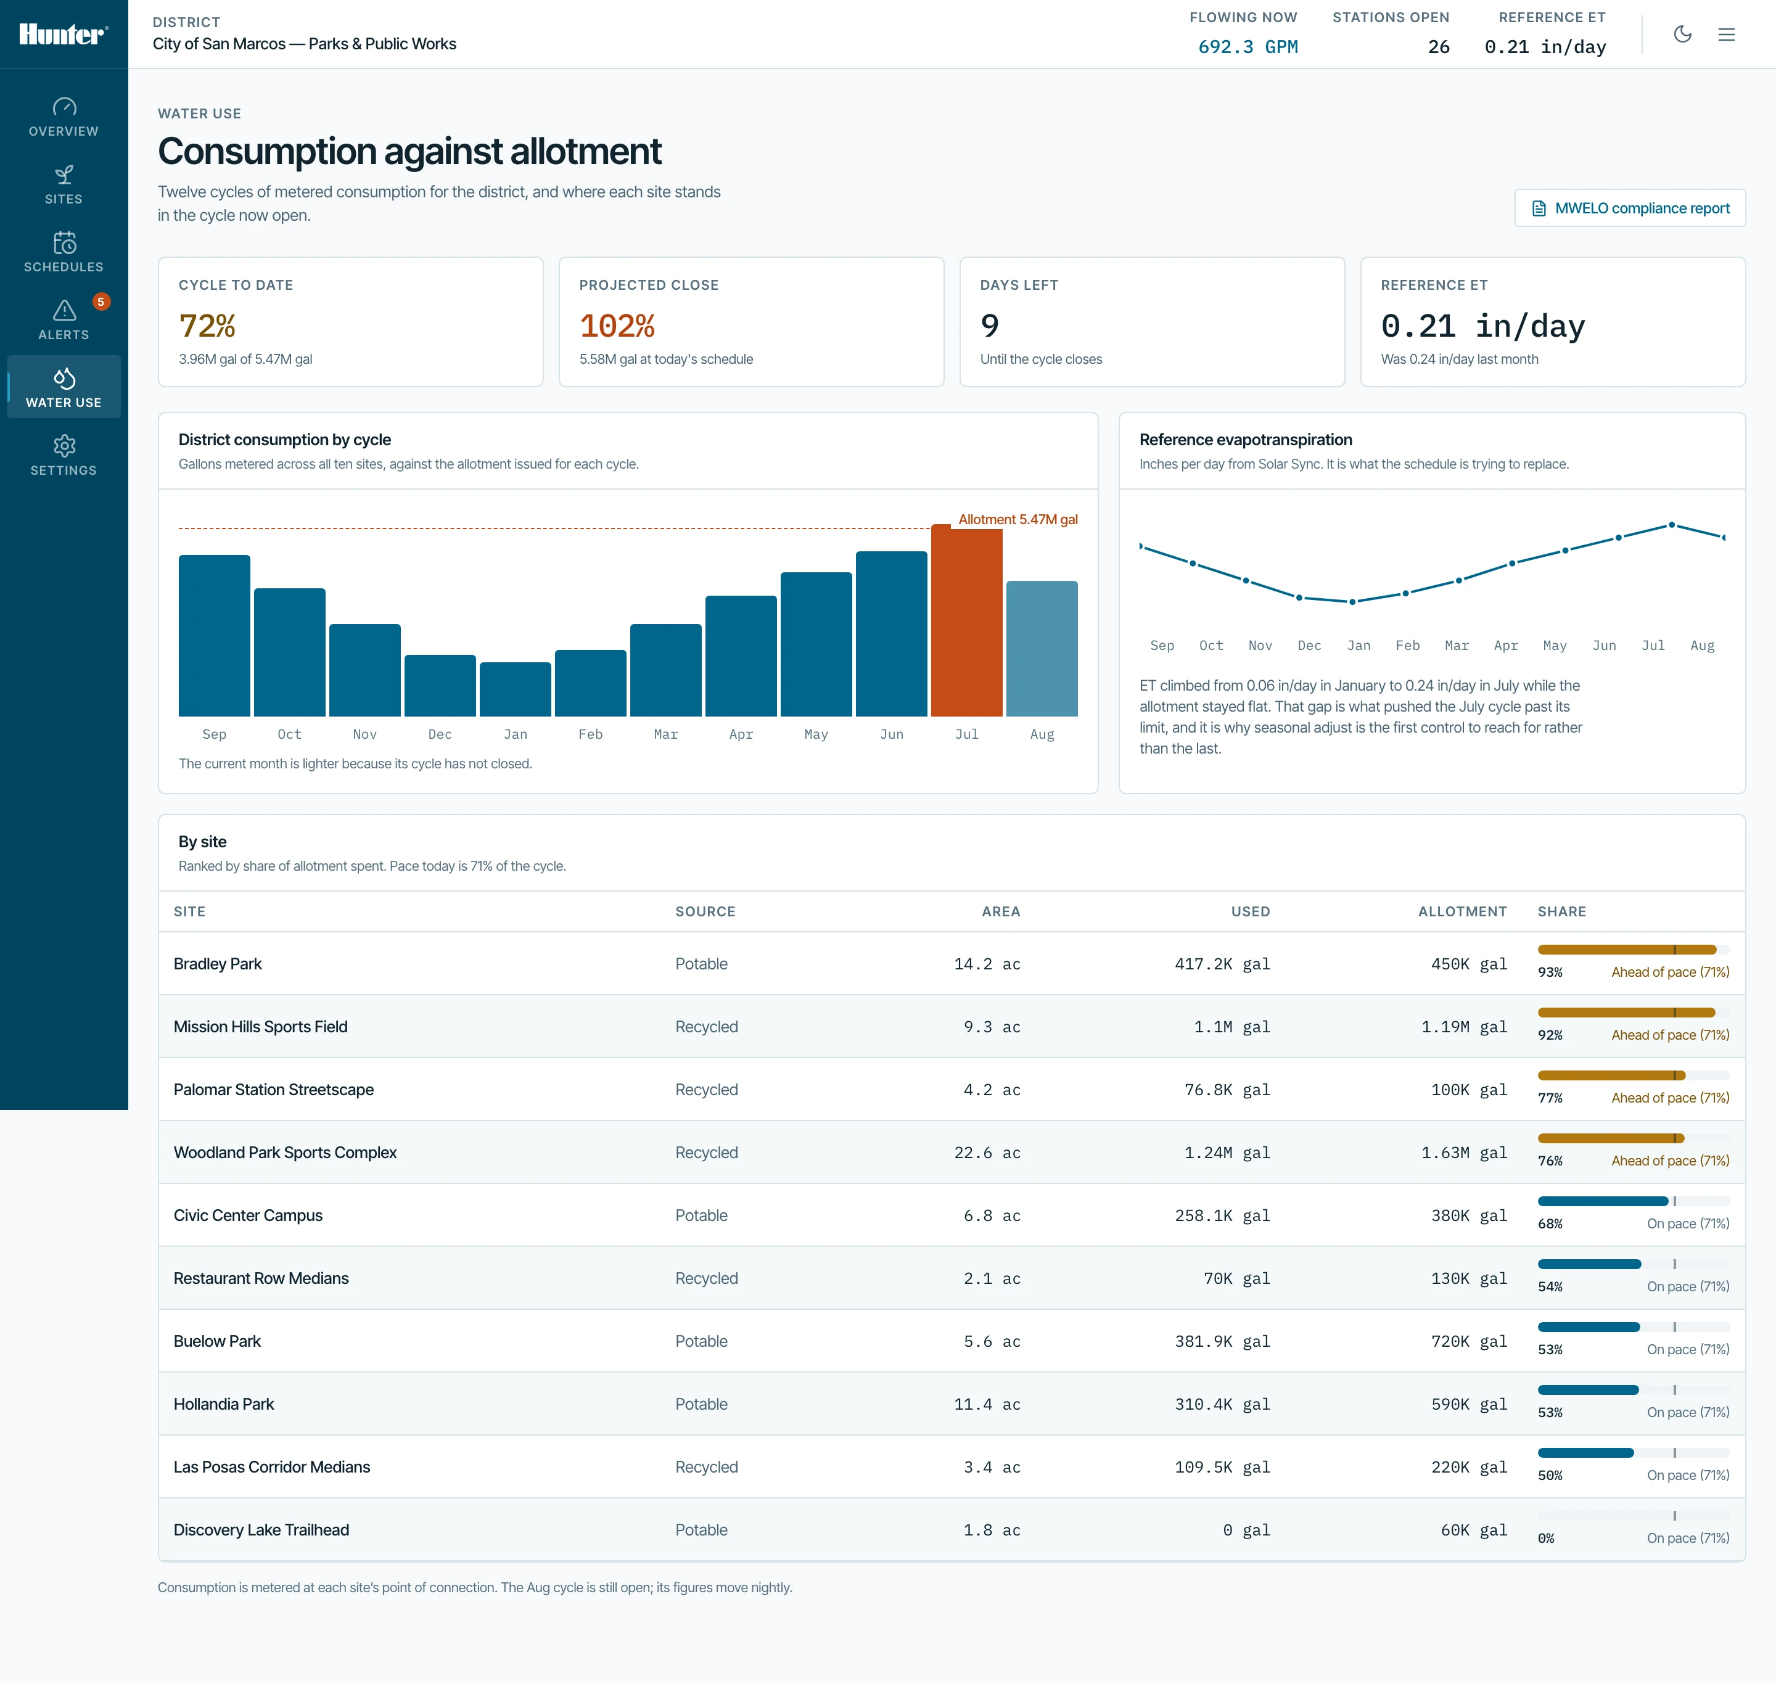Sort table by Share column header
The width and height of the screenshot is (1776, 1681).
tap(1562, 911)
